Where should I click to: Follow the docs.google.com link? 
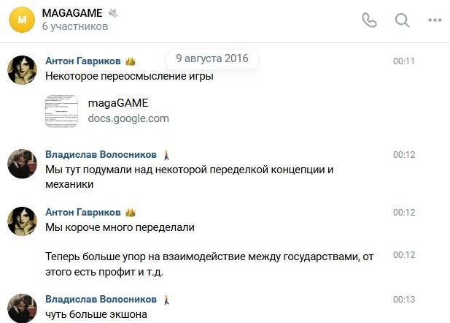(128, 118)
